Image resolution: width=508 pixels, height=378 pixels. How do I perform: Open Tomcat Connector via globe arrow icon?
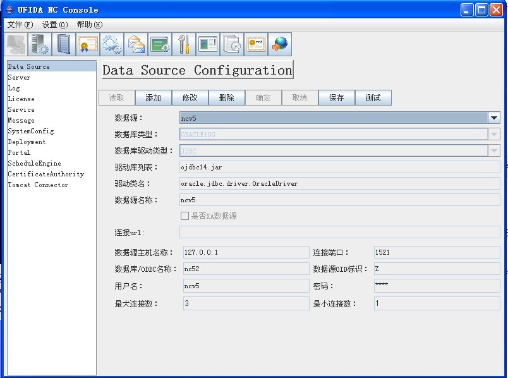[x=280, y=44]
